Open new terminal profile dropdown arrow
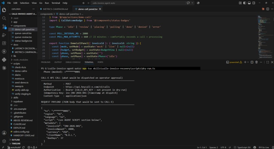This screenshot has width=274, height=149. click(x=248, y=62)
